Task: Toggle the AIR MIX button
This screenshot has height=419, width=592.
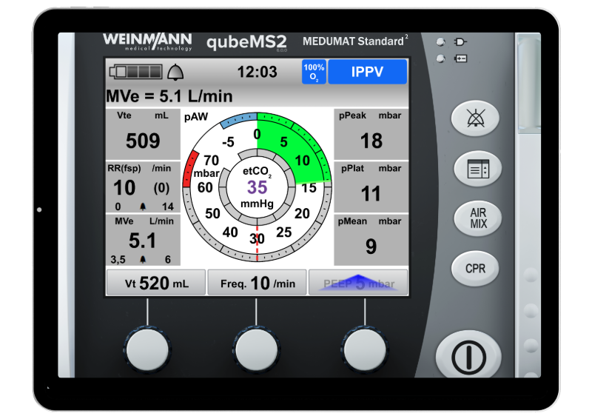Action: pyautogui.click(x=478, y=218)
